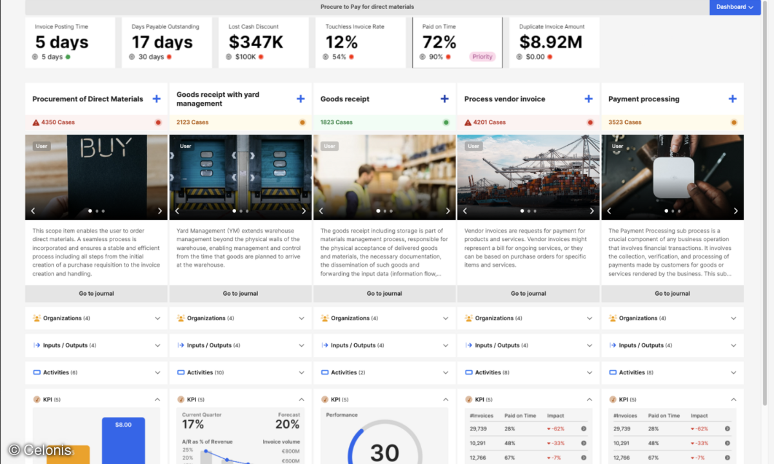The image size is (774, 464).
Task: Go to journal for Process vendor invoice
Action: point(528,294)
